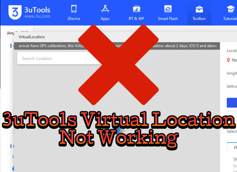Open the Tutorials section
The width and height of the screenshot is (237, 172).
(x=230, y=13)
